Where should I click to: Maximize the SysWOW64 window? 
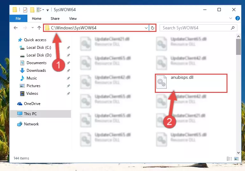click(x=219, y=10)
